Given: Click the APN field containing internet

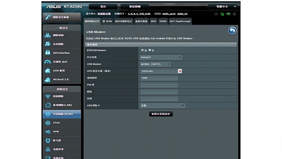Looking at the screenshot, I should pos(159,71).
